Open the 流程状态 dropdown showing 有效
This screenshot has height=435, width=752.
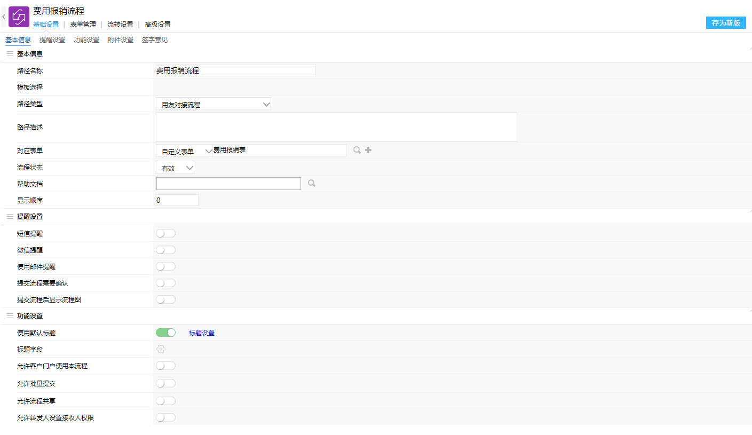click(175, 168)
